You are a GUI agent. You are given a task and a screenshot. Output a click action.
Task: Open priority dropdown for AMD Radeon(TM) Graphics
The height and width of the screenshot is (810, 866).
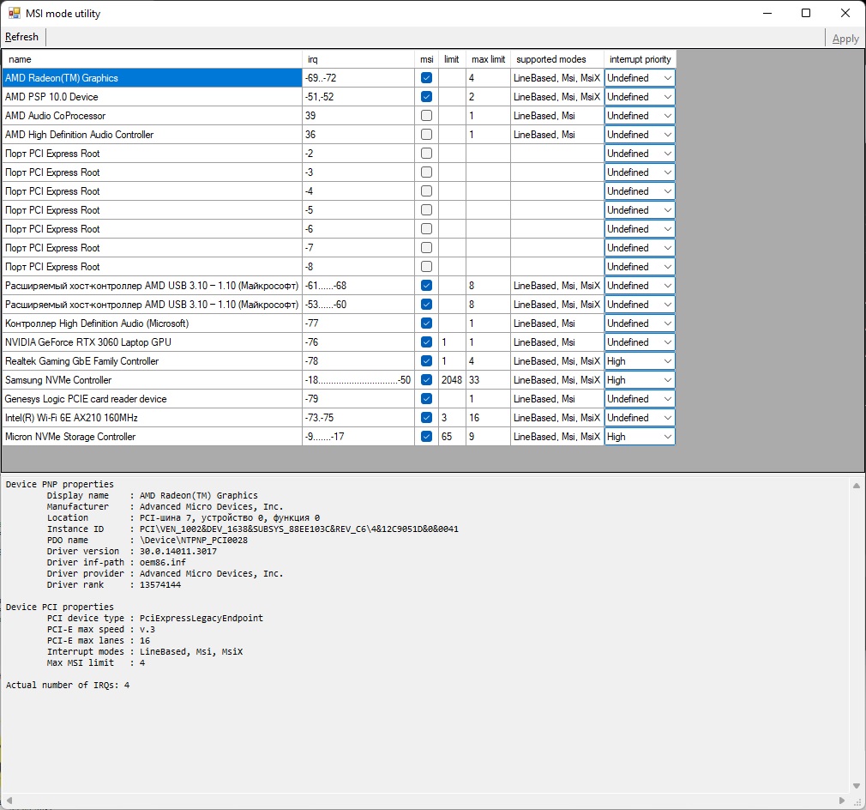click(x=640, y=78)
